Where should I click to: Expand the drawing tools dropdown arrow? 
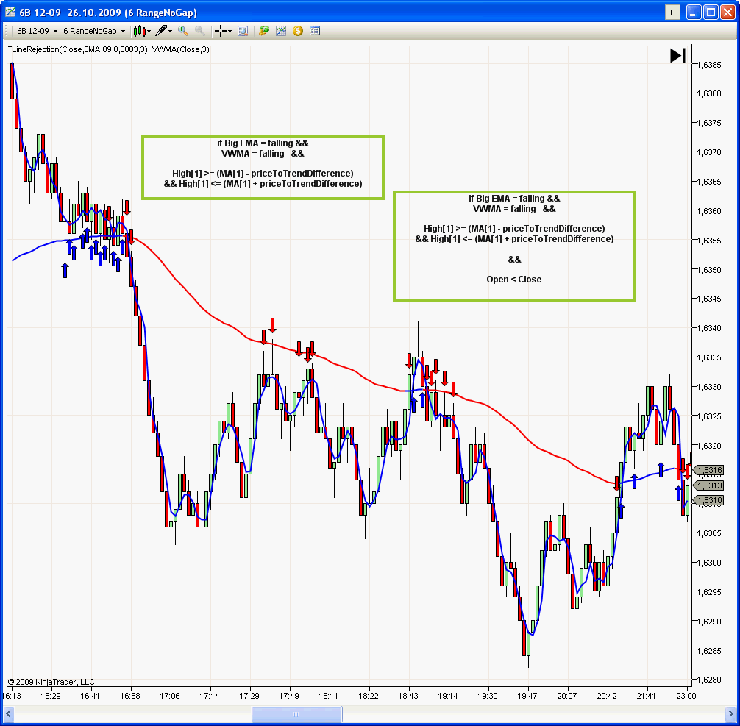click(x=171, y=32)
